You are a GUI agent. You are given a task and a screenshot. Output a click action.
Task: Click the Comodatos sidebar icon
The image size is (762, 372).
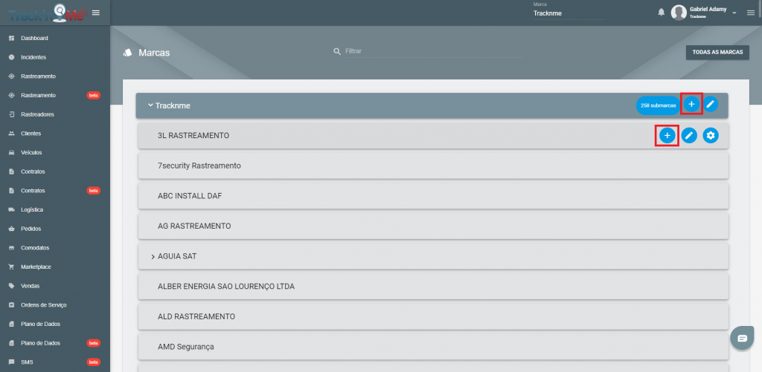click(12, 248)
